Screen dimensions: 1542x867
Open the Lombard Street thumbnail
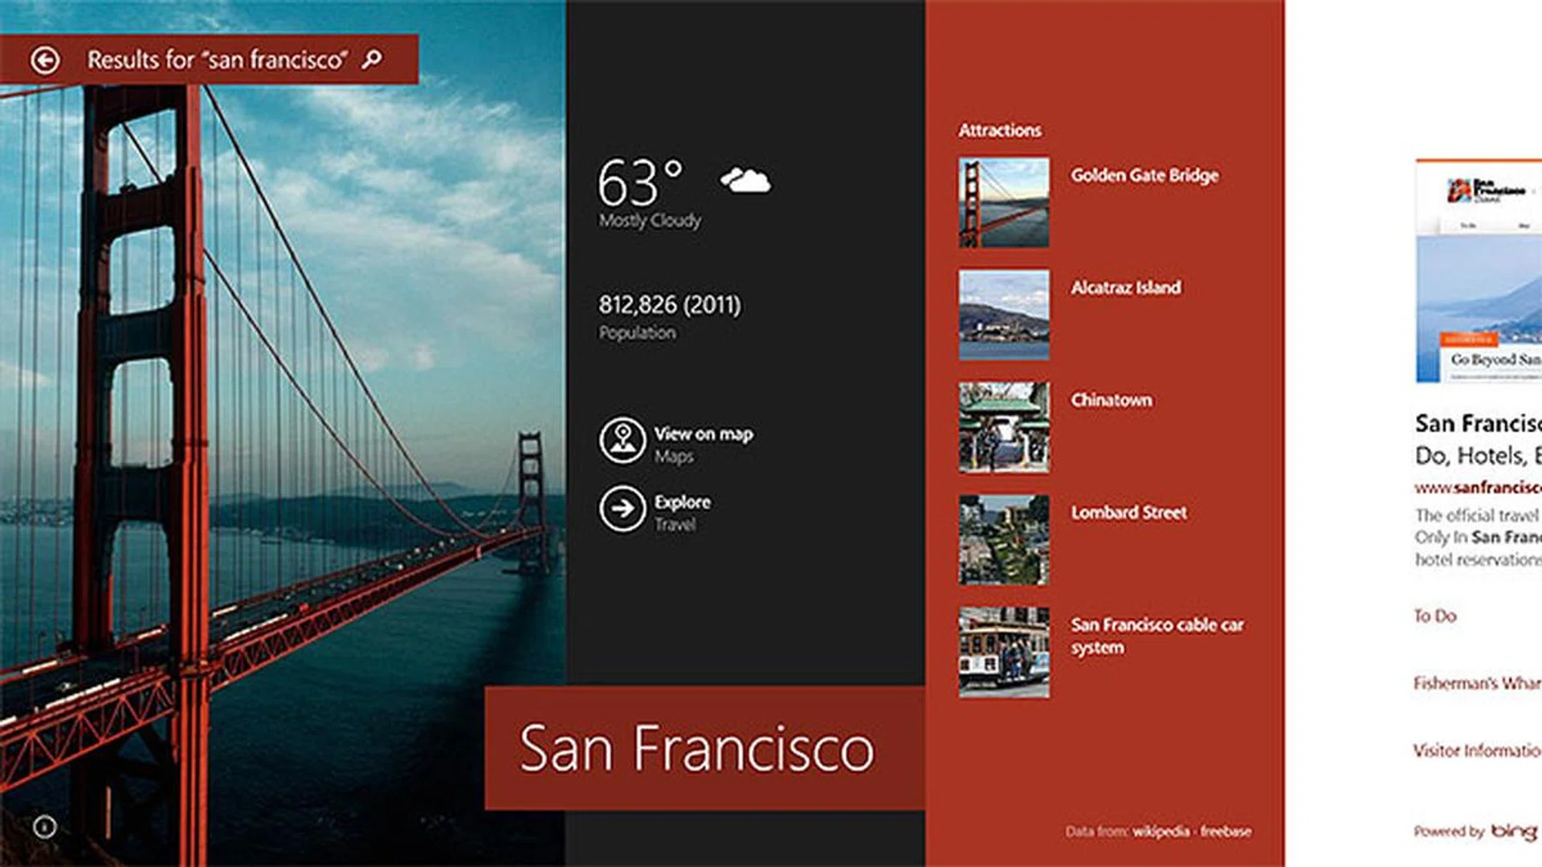(x=1004, y=539)
